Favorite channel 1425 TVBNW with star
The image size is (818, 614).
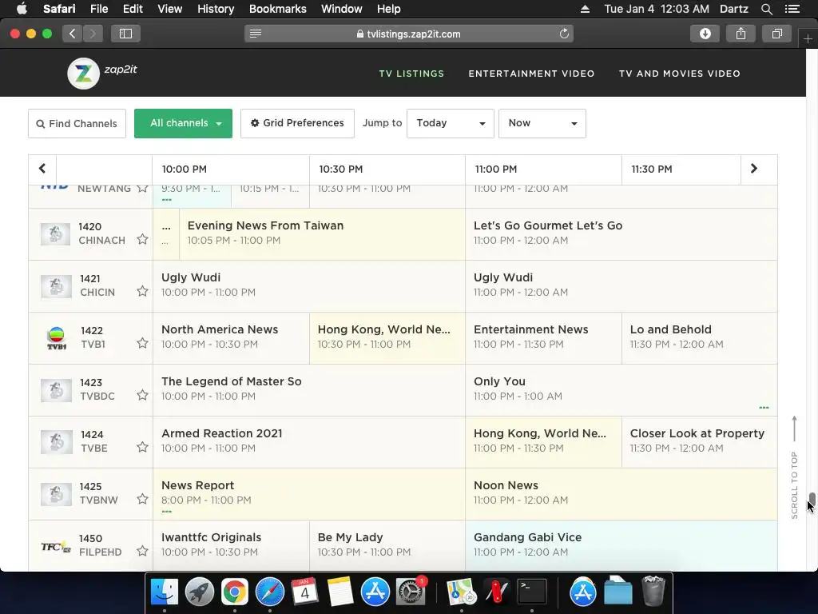click(142, 499)
